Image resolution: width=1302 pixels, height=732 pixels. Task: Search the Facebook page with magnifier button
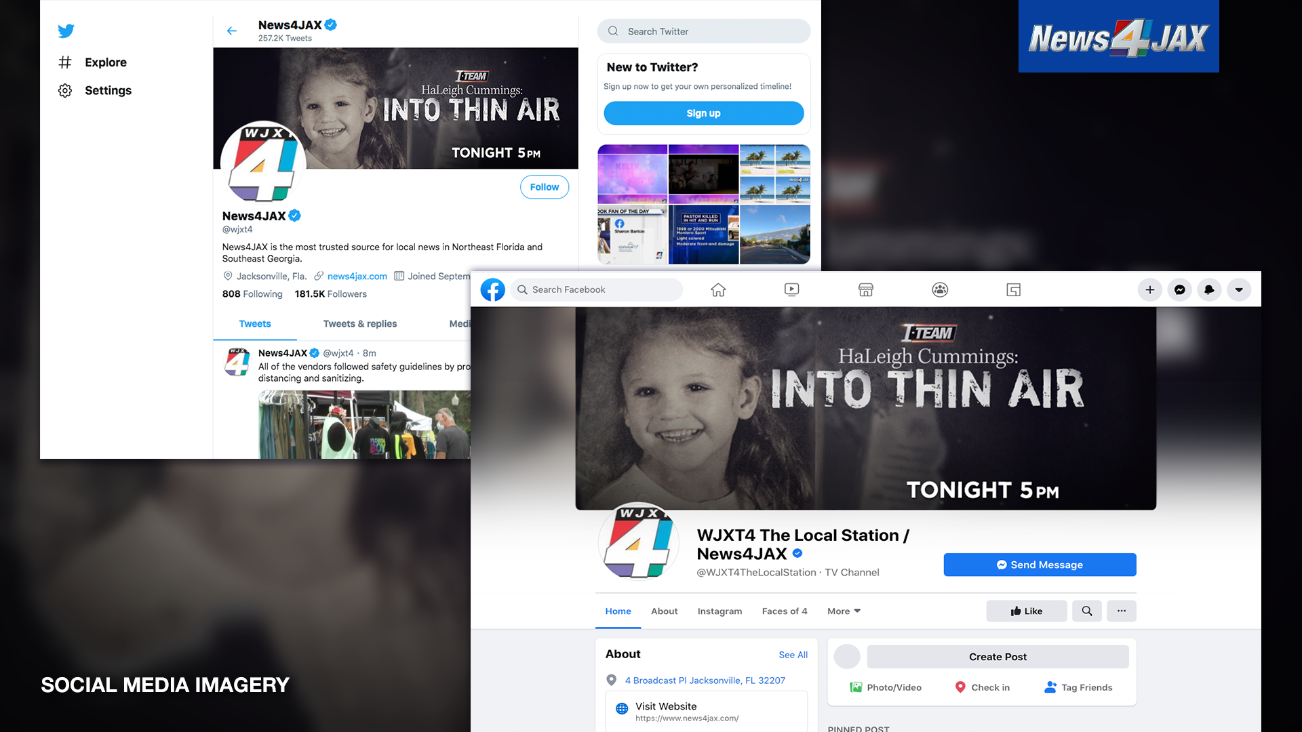1087,611
